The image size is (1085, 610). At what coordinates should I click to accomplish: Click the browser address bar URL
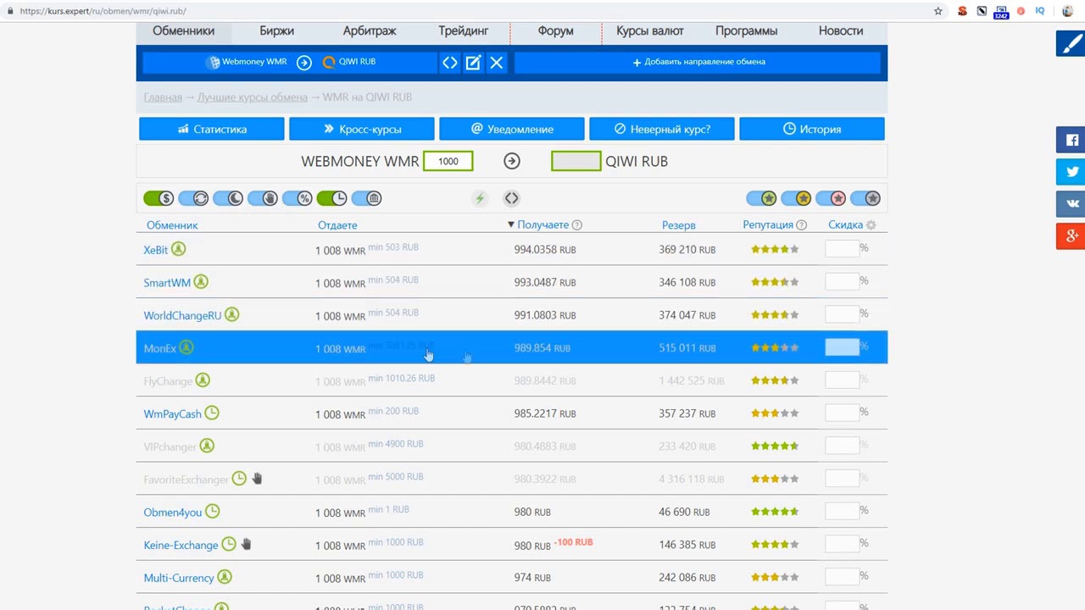click(103, 11)
